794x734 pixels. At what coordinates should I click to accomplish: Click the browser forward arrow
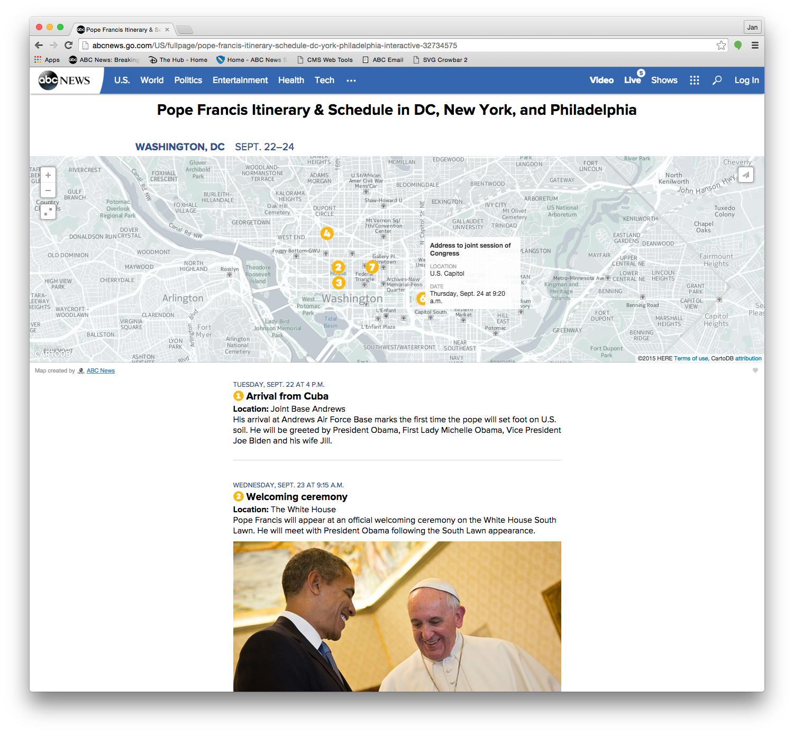tap(53, 46)
